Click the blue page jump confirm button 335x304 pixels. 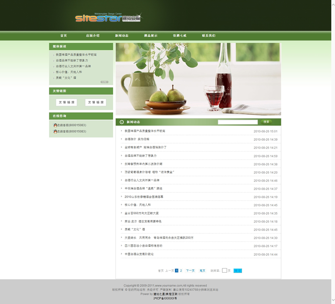tap(237, 271)
